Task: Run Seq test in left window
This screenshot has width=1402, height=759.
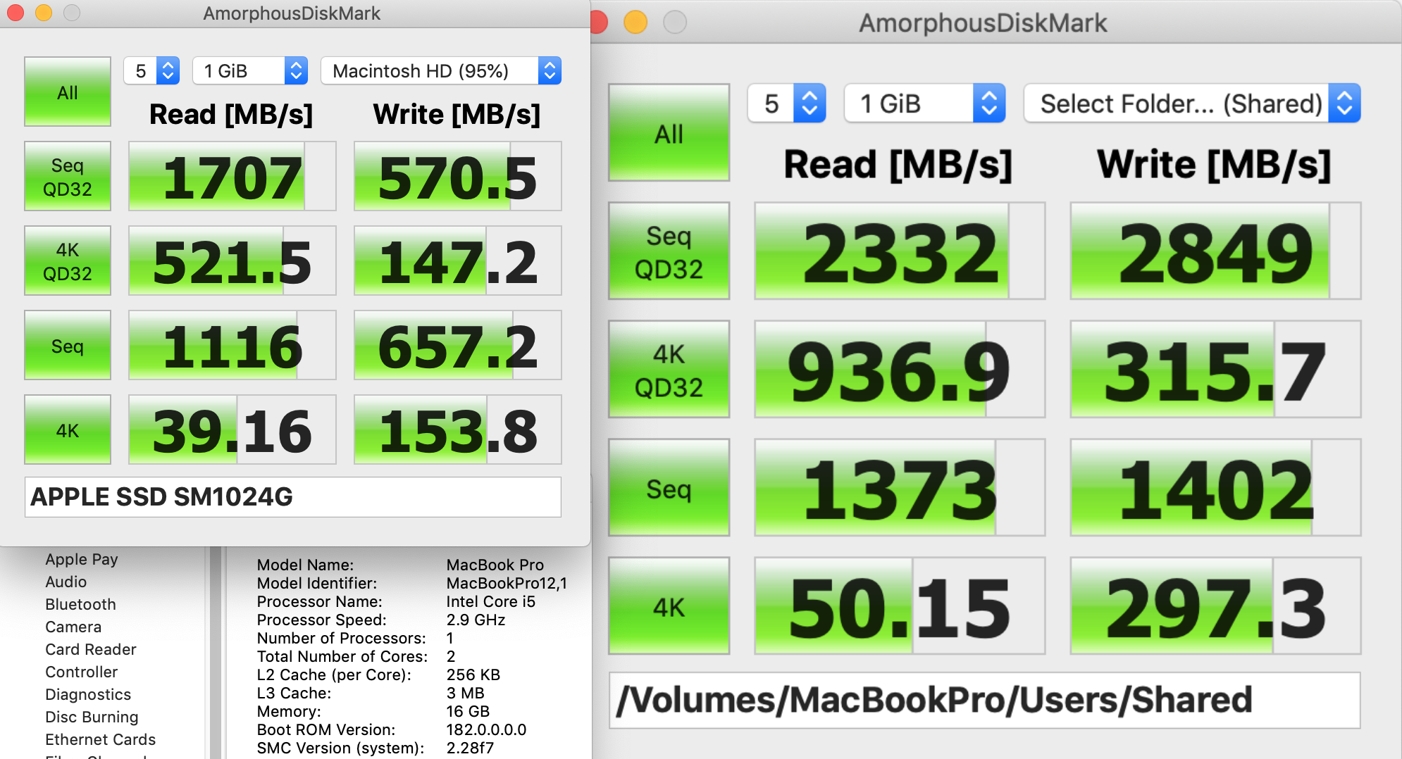Action: coord(68,345)
